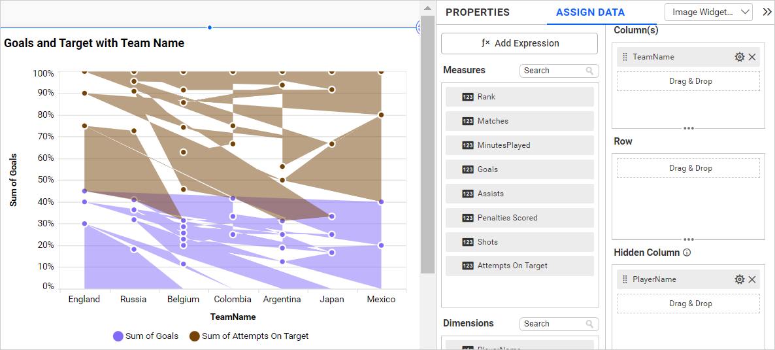
Task: Open settings gear for TeamName column
Action: (739, 57)
